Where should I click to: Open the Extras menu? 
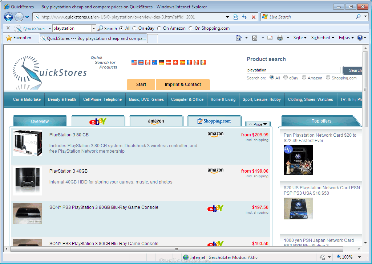[346, 38]
